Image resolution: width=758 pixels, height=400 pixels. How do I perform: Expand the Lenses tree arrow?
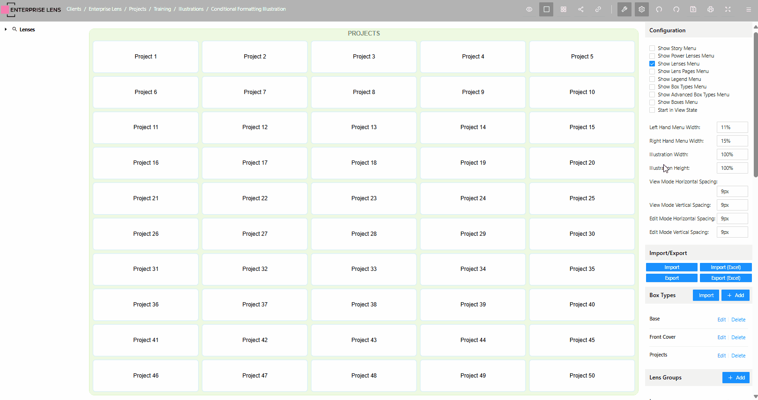(6, 29)
